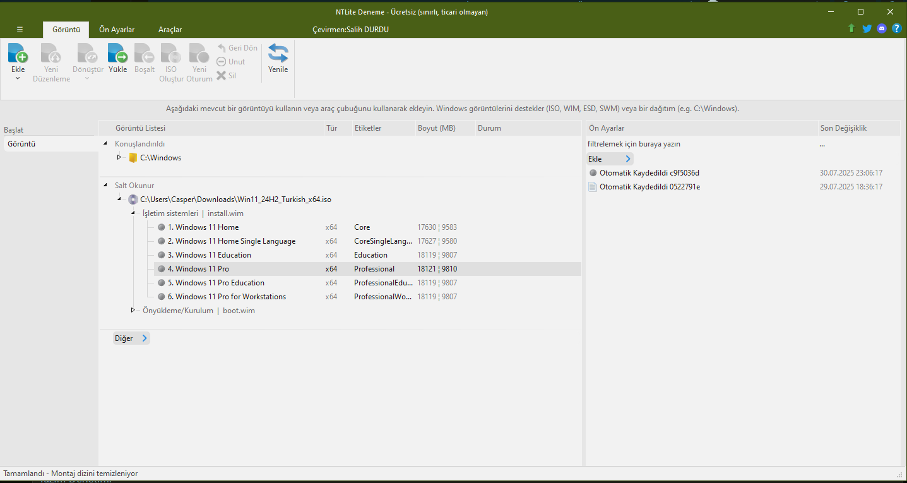Open the dropdown arrow under Dönüştür
The image size is (907, 483).
[87, 78]
